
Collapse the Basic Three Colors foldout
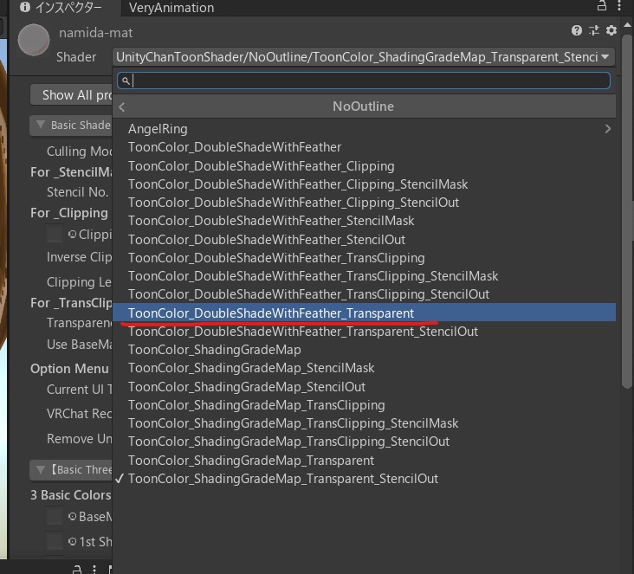click(72, 470)
